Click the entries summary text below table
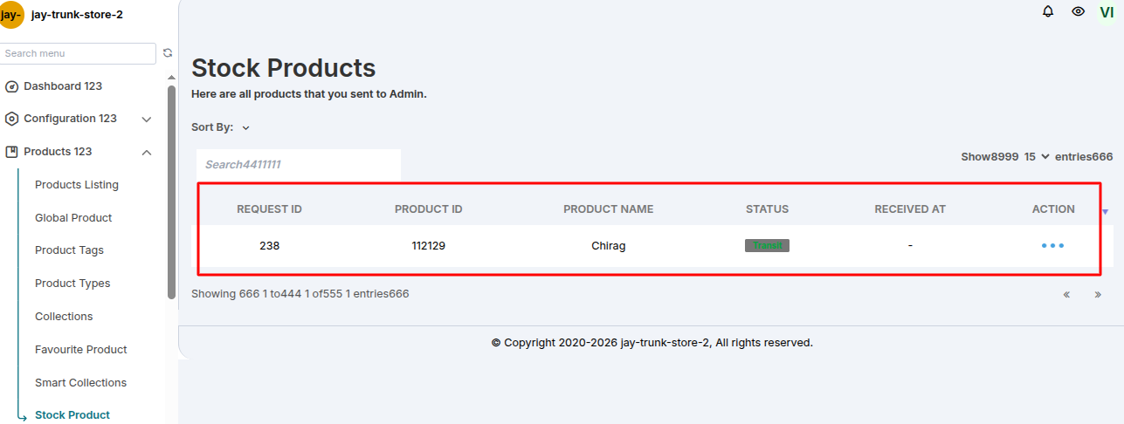This screenshot has width=1124, height=424. click(300, 294)
